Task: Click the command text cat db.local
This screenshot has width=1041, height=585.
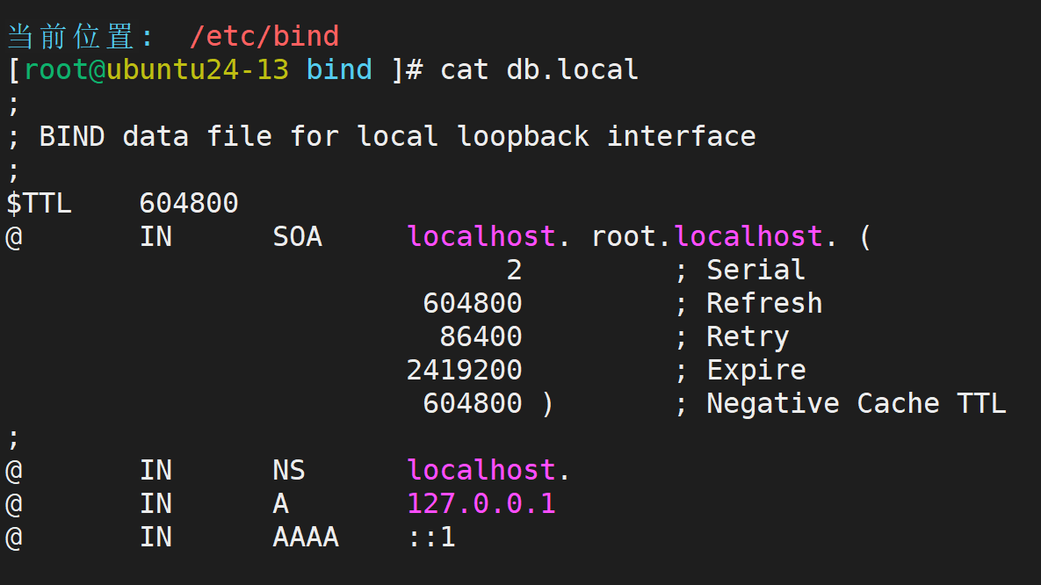Action: (539, 69)
